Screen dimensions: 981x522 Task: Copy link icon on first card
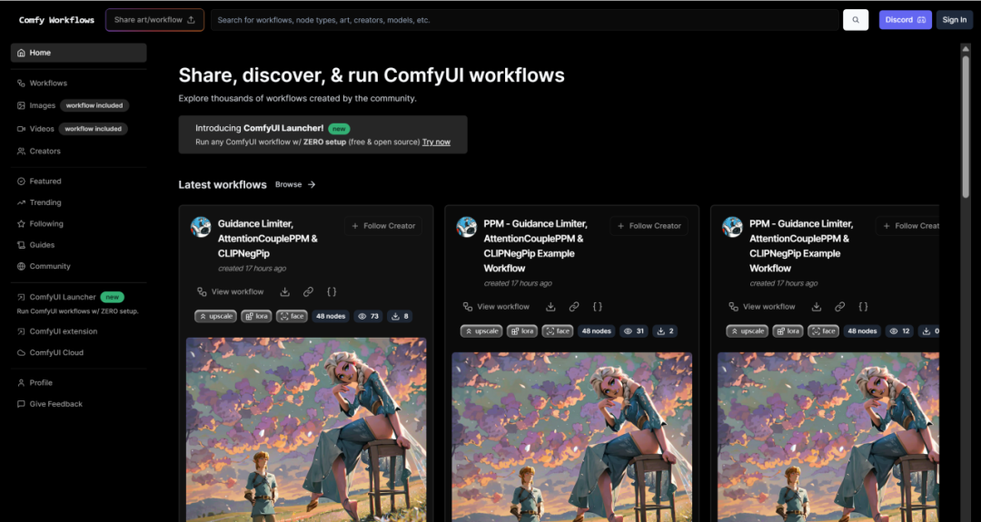(309, 291)
